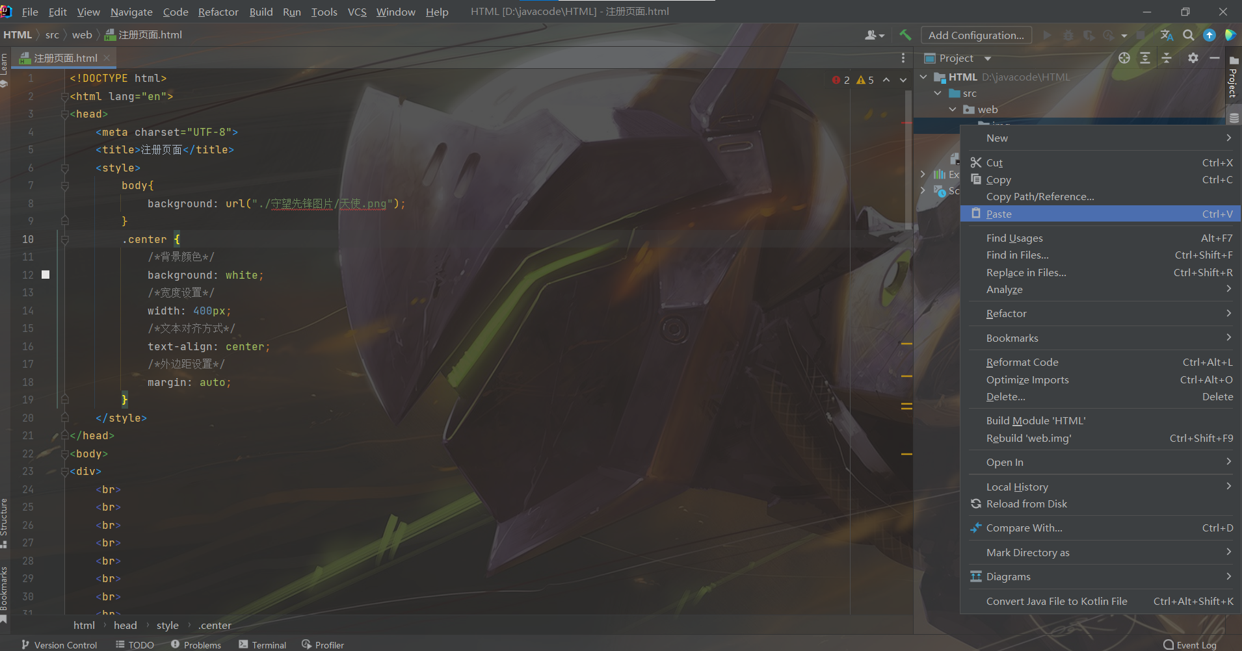Collapse the src folder node

click(938, 93)
